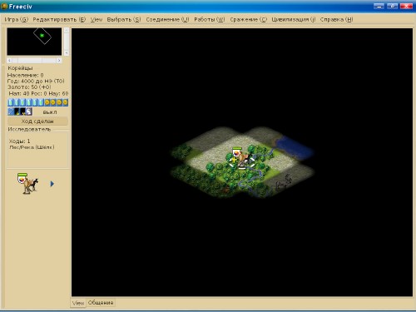Click the nuclear winter indicator icon
Screen dimensions: 416x312
(x=23, y=111)
